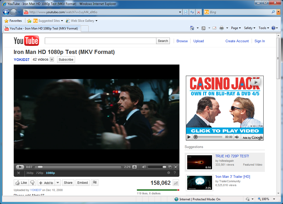283x204 pixels.
Task: Dislike the video with the thumbs down
Action: (32, 182)
